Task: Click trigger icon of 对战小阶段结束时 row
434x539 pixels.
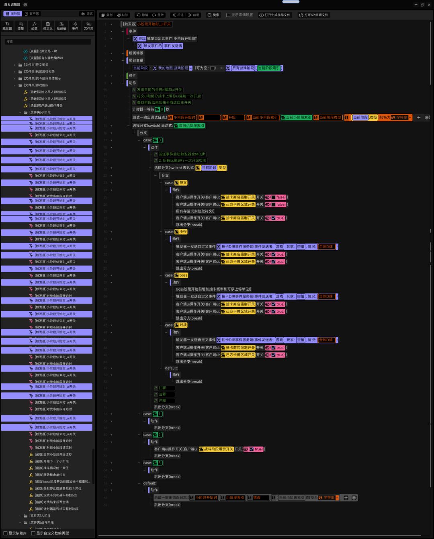Action: pyautogui.click(x=31, y=448)
